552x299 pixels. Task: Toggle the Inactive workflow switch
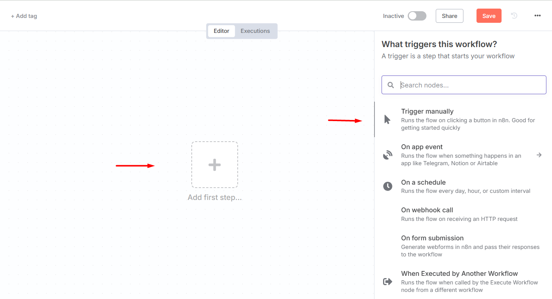417,16
